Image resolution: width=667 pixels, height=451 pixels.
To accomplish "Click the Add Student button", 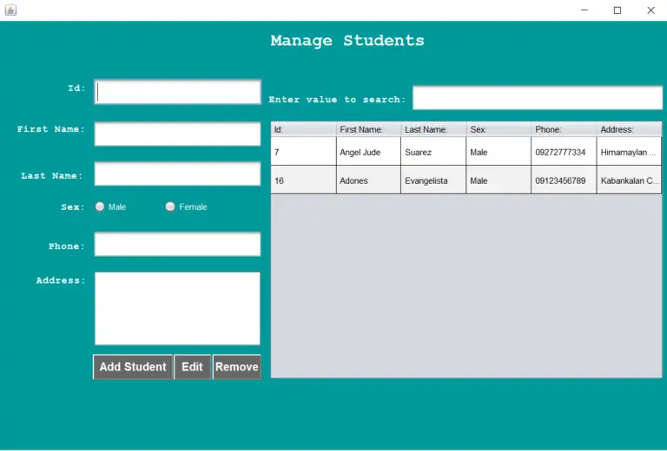I will [133, 367].
